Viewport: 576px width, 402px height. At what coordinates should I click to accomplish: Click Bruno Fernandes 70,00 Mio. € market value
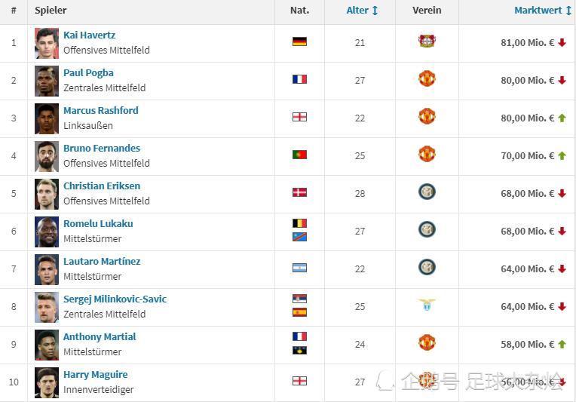528,156
